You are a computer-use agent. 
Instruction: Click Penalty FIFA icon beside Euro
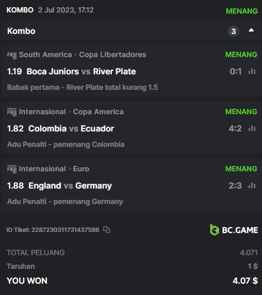pyautogui.click(x=12, y=169)
